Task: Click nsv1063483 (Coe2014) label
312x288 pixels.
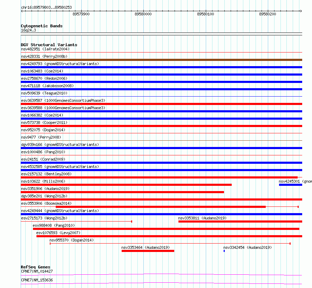Action: [42, 71]
